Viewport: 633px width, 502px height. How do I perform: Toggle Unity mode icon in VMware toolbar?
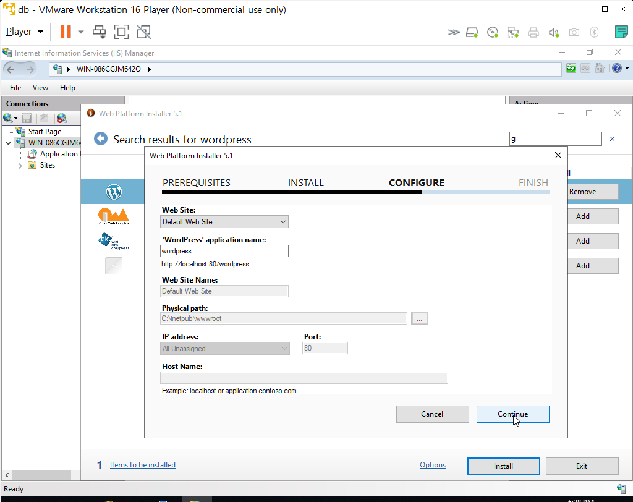pyautogui.click(x=143, y=32)
